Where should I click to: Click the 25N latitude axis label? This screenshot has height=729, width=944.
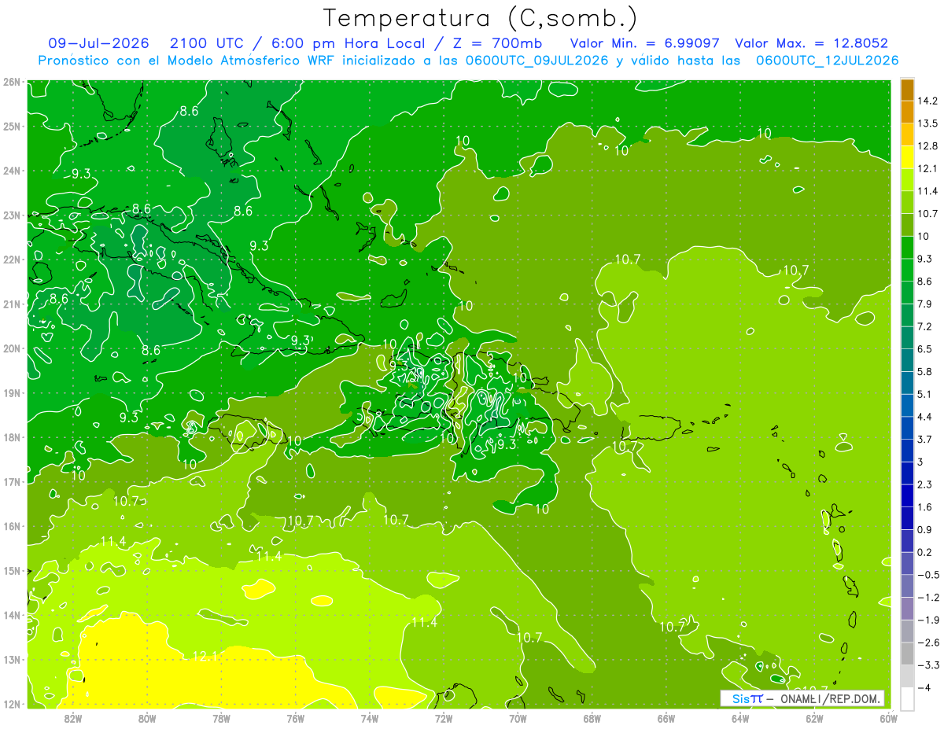click(11, 126)
